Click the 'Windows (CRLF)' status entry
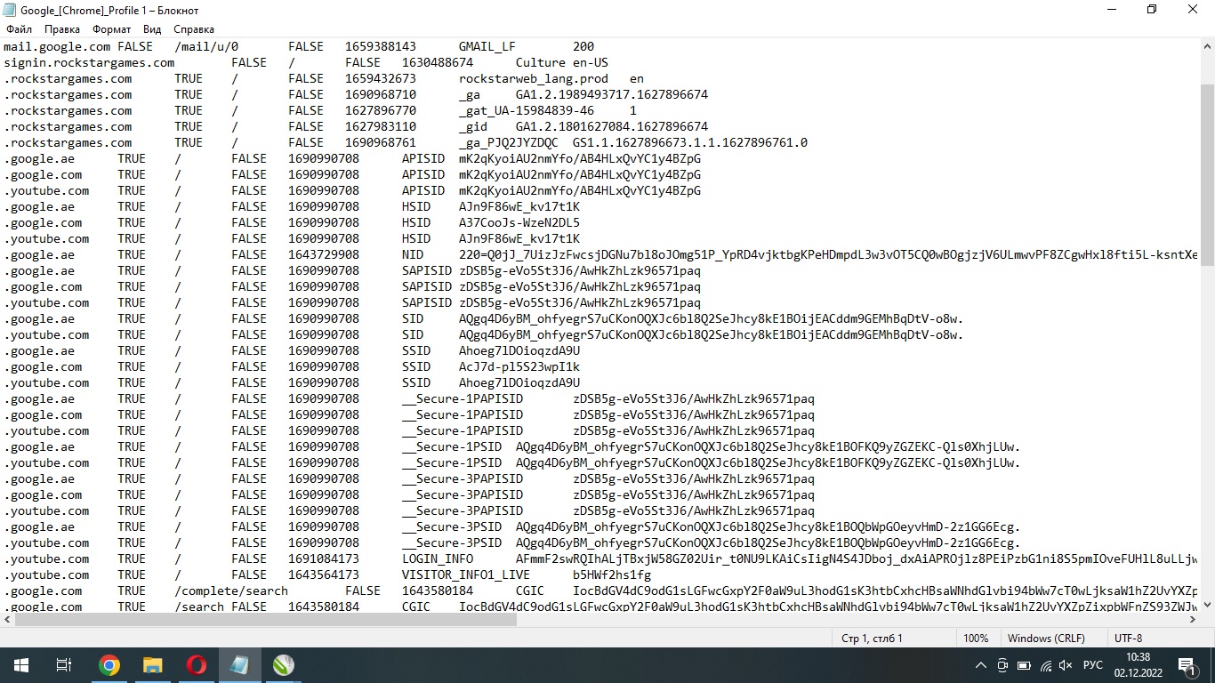Screen dimensions: 1215x683 pyautogui.click(x=1046, y=638)
